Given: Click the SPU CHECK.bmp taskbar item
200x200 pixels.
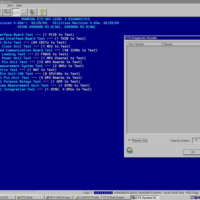Looking at the screenshot, I should (x=59, y=197).
